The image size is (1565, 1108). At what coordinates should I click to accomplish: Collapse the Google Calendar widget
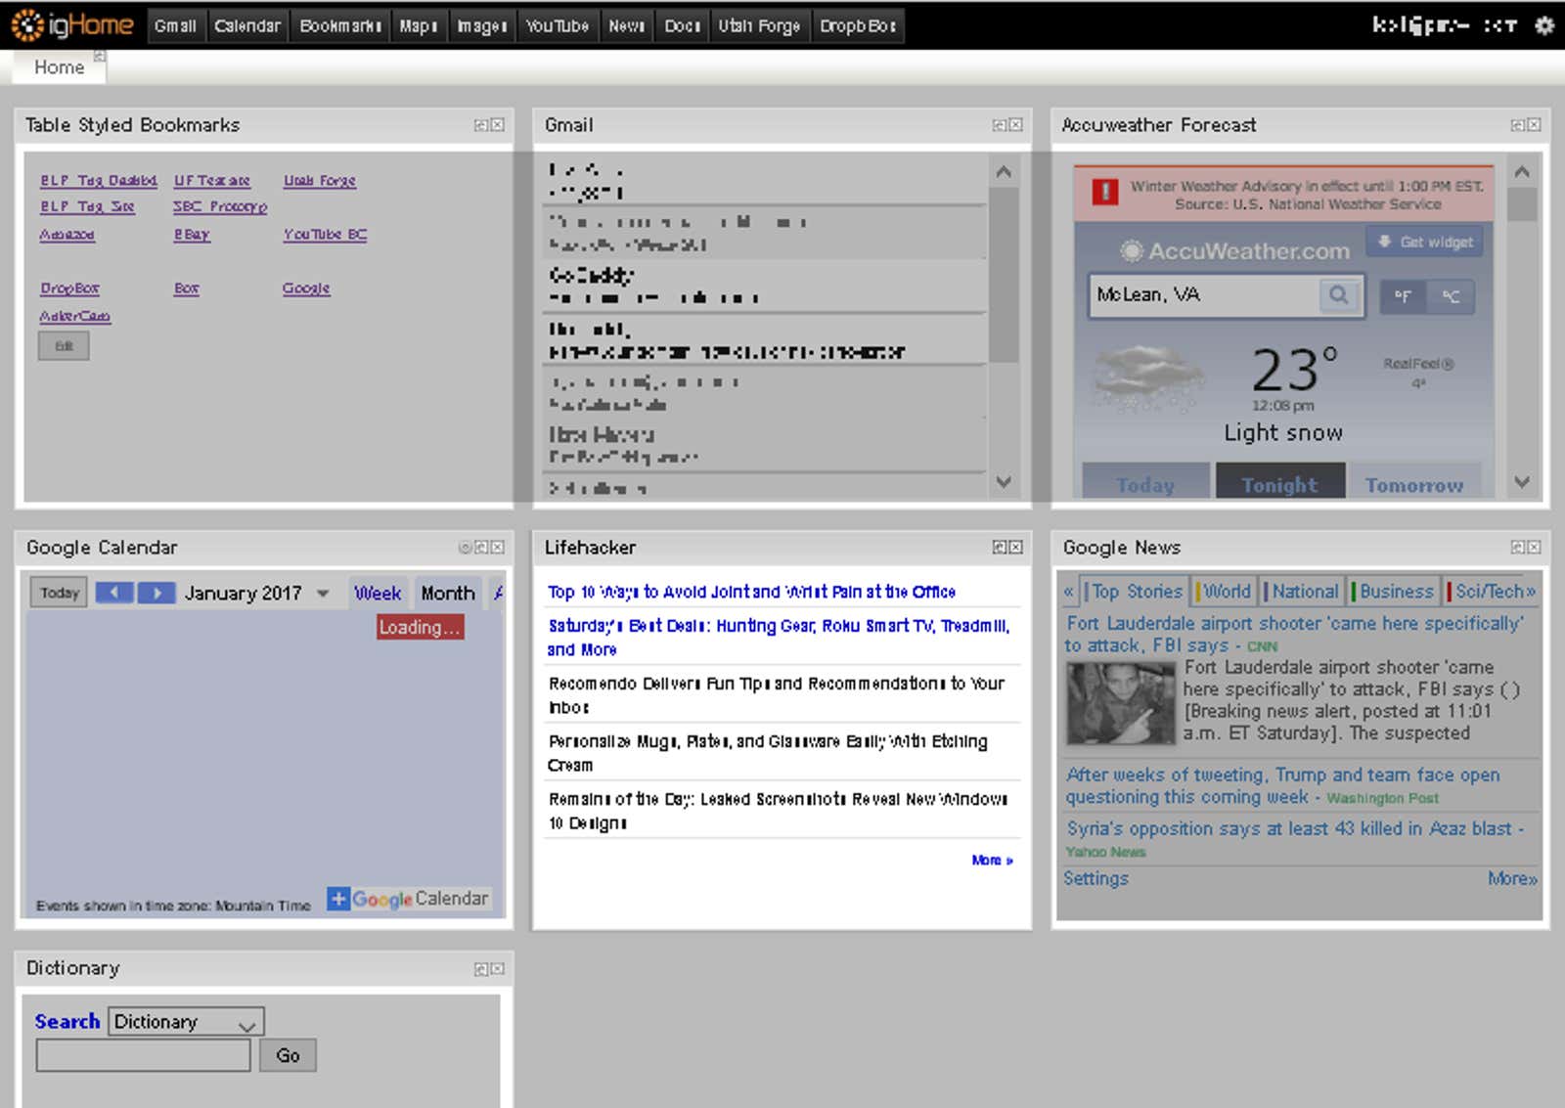pos(481,548)
